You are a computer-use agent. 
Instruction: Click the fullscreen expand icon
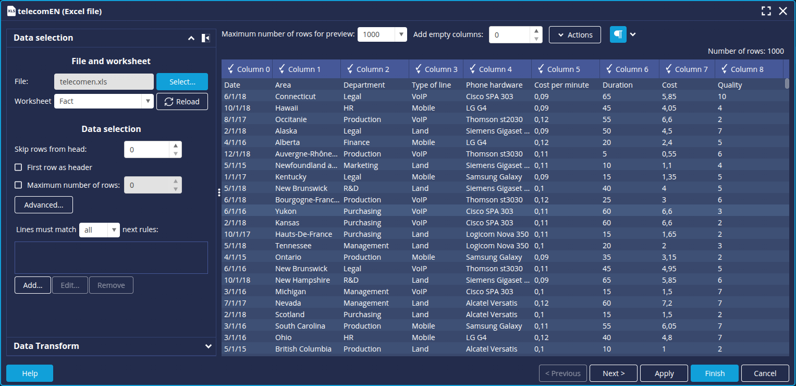(766, 11)
